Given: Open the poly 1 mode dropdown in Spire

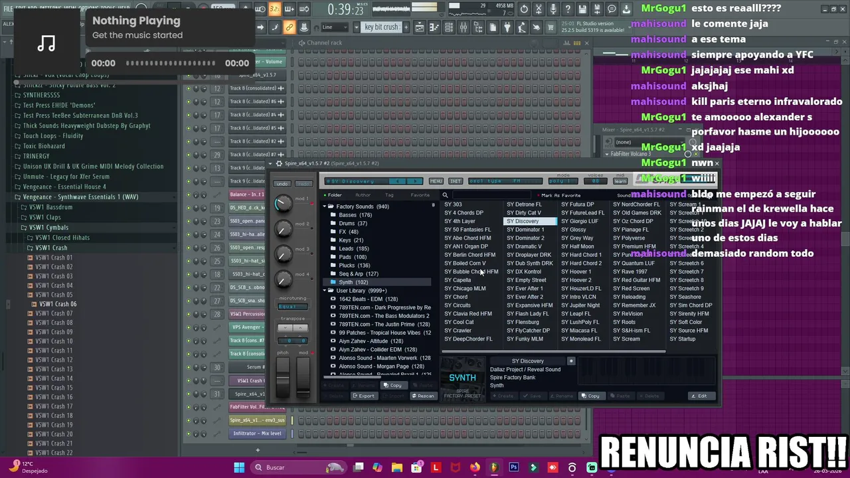Looking at the screenshot, I should click(563, 181).
